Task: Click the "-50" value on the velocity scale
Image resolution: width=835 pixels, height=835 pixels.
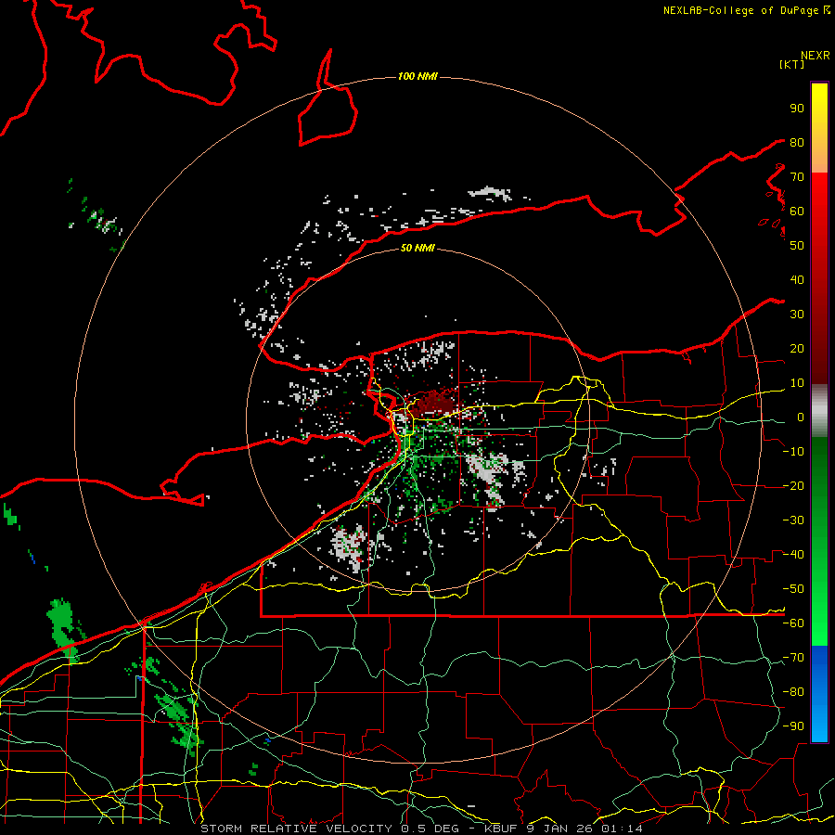Action: (x=793, y=589)
